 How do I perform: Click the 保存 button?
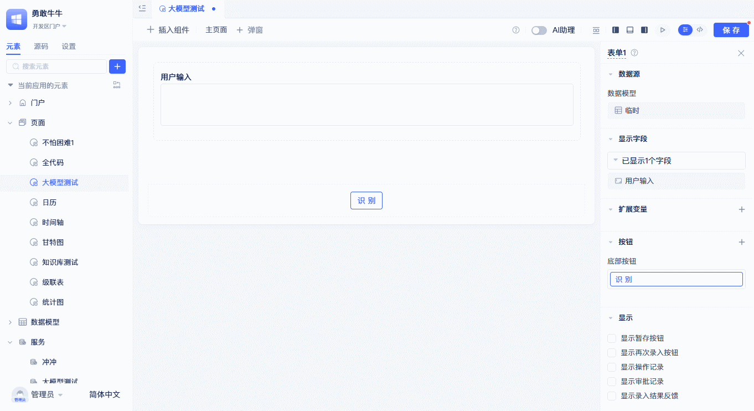(x=731, y=30)
